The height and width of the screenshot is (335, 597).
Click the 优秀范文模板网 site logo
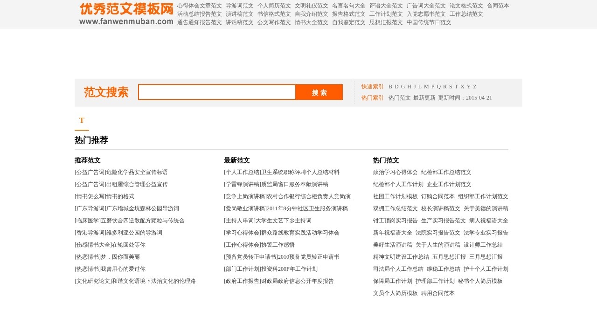click(x=126, y=14)
